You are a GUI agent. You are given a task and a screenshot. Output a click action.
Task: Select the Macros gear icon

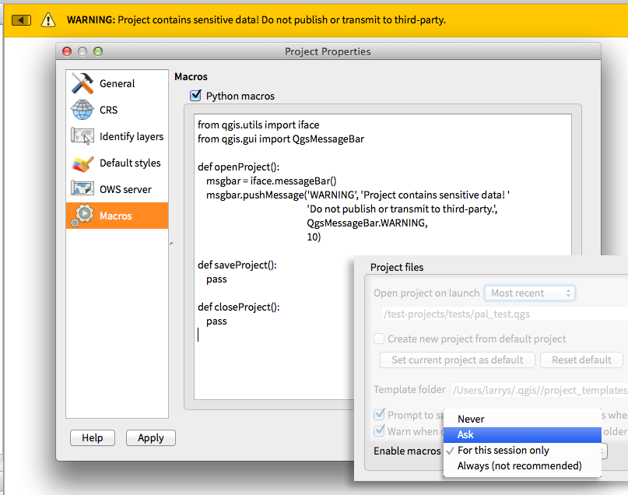click(x=82, y=216)
